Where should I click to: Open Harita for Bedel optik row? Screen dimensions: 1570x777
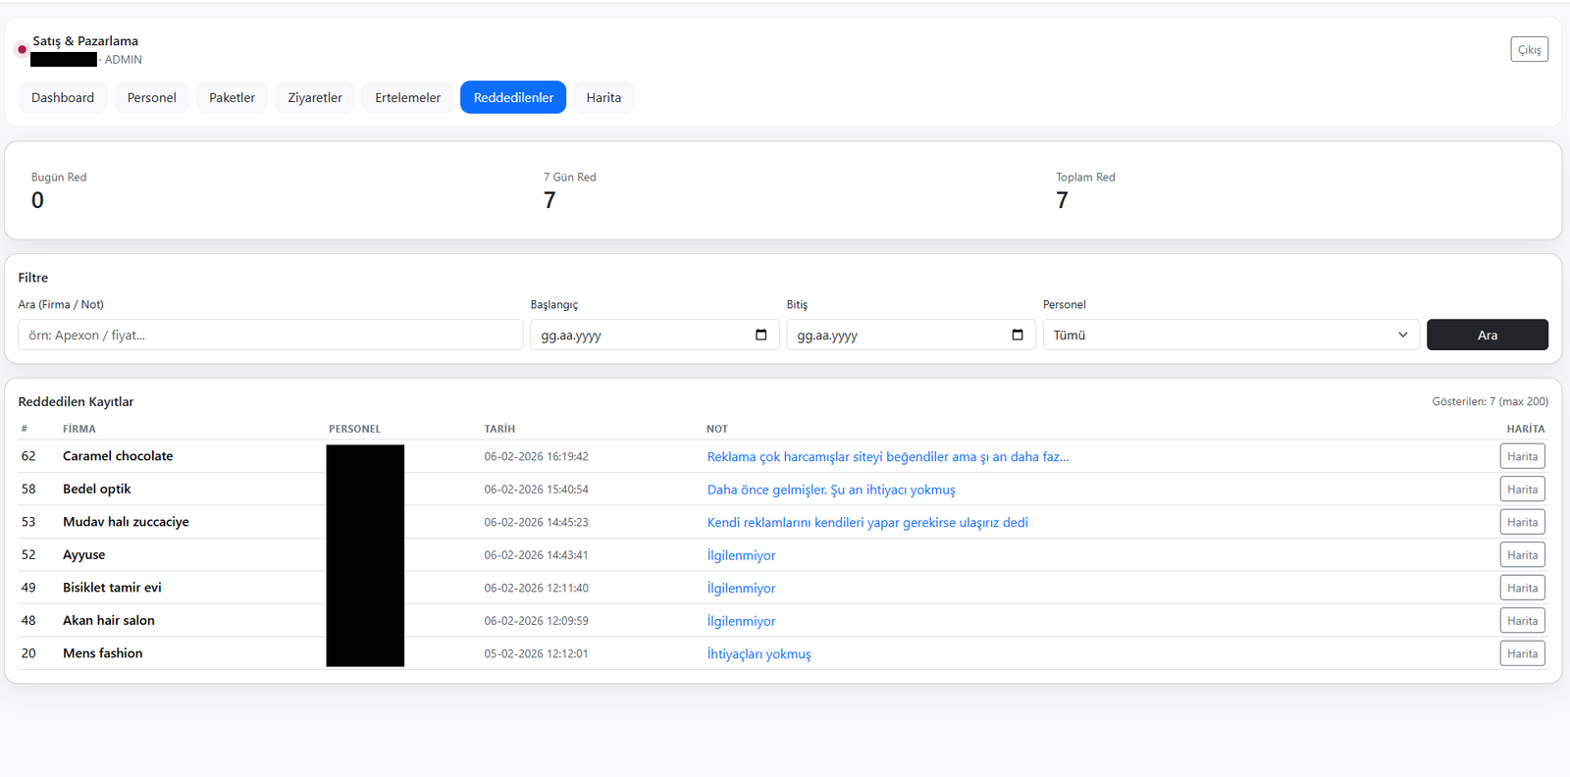tap(1522, 490)
